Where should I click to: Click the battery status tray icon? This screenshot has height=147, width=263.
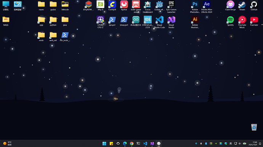point(245,144)
